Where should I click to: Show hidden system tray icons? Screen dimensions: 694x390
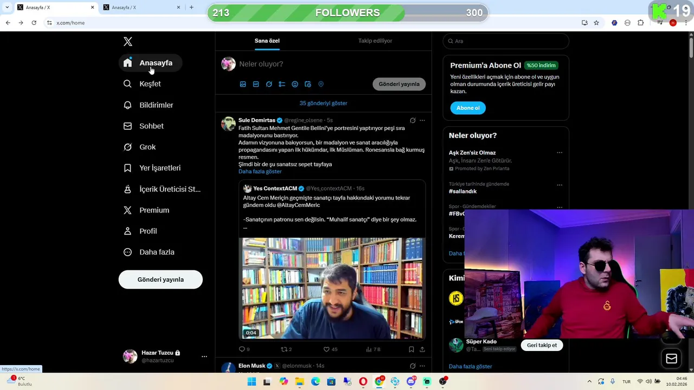pyautogui.click(x=589, y=382)
